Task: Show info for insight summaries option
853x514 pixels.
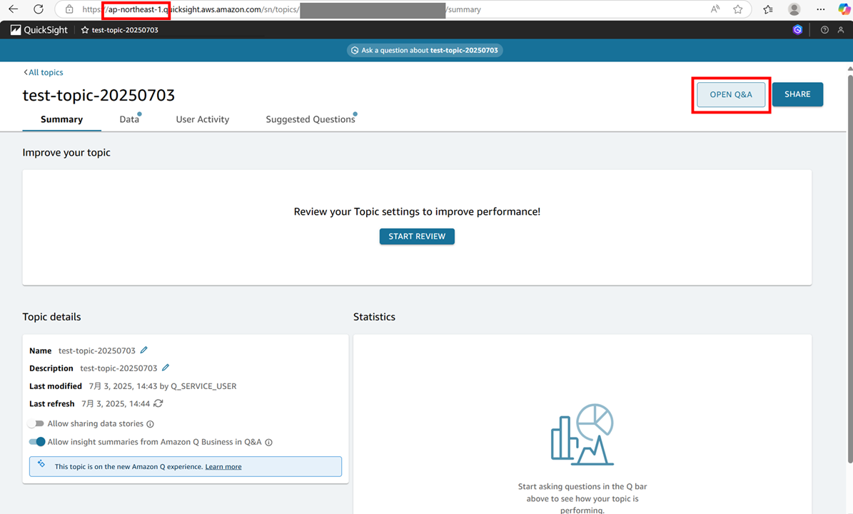Action: tap(268, 442)
